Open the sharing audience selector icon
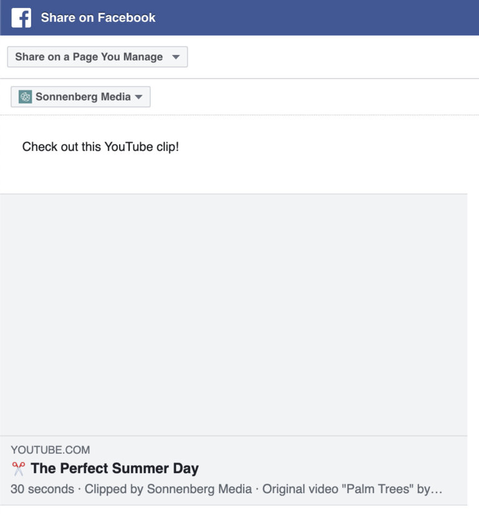 [x=177, y=57]
